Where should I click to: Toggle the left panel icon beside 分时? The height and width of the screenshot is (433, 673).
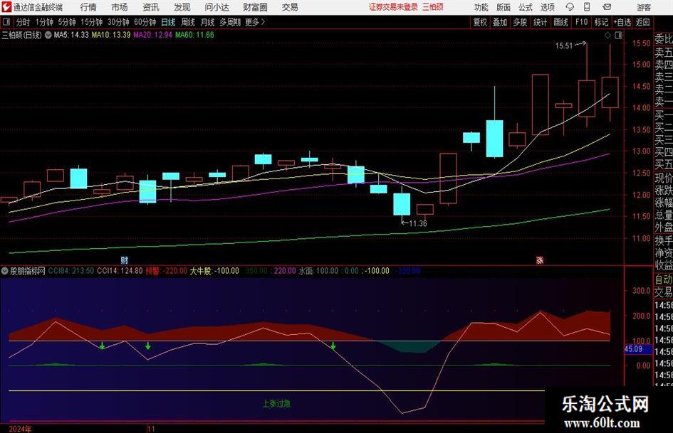pos(6,22)
